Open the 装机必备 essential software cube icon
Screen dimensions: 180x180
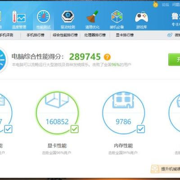[x=117, y=19]
